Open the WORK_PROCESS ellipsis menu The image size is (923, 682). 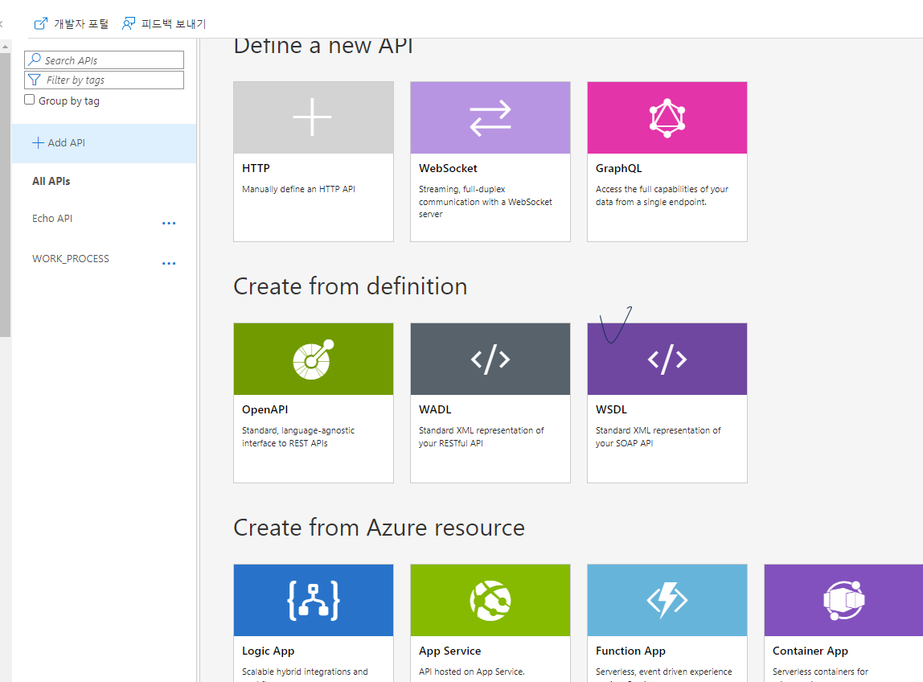(169, 263)
